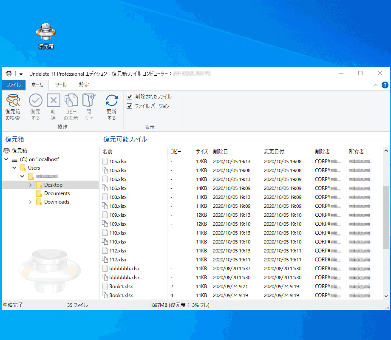
Task: Click 準備完了 status text
Action: click(x=12, y=305)
